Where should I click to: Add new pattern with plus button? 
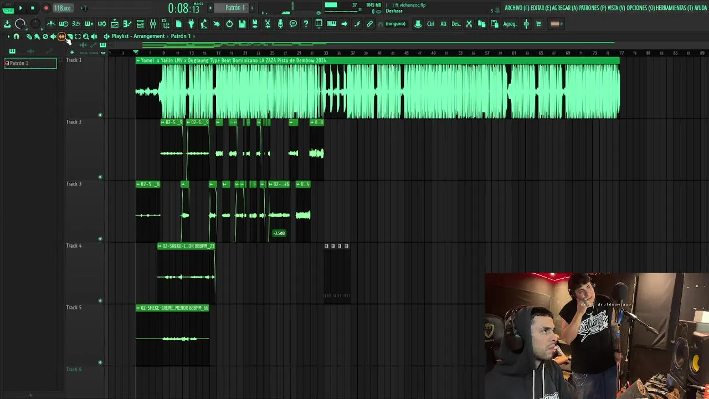[x=251, y=8]
